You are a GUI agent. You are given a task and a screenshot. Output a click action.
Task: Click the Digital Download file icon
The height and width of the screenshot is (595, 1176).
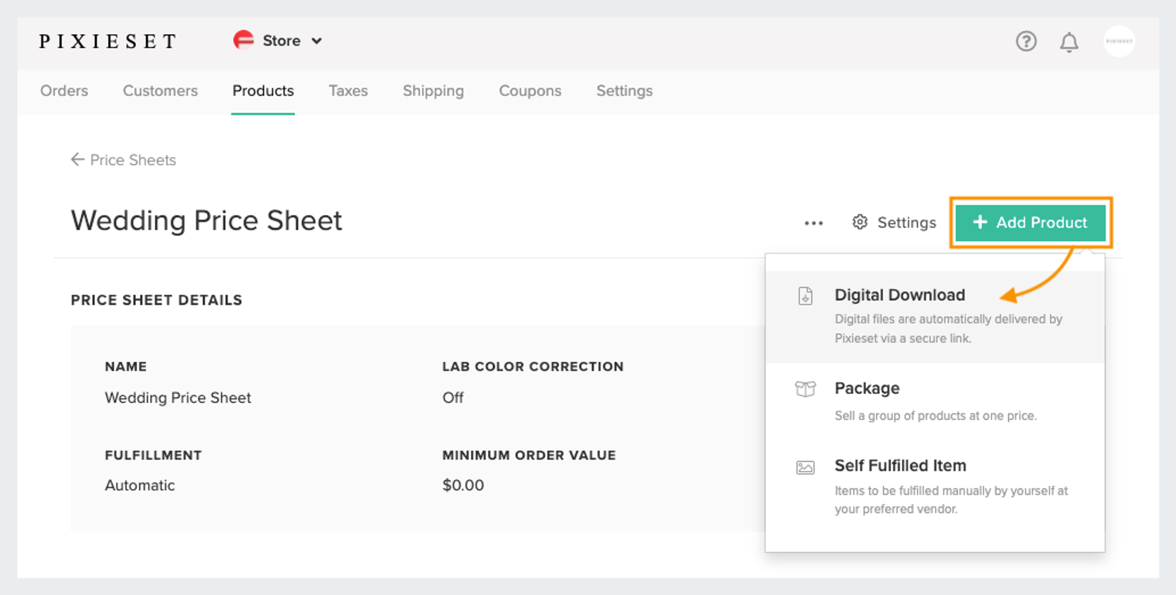click(x=805, y=296)
